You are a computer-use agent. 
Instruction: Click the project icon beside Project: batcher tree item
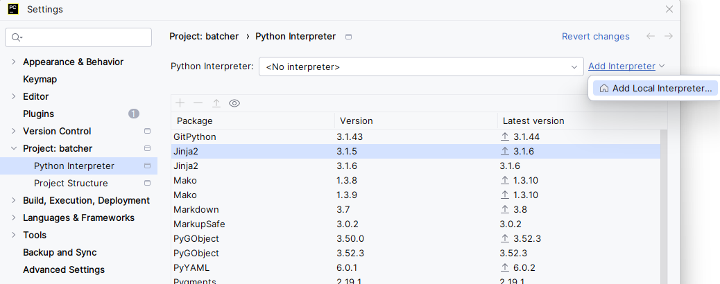click(x=147, y=149)
